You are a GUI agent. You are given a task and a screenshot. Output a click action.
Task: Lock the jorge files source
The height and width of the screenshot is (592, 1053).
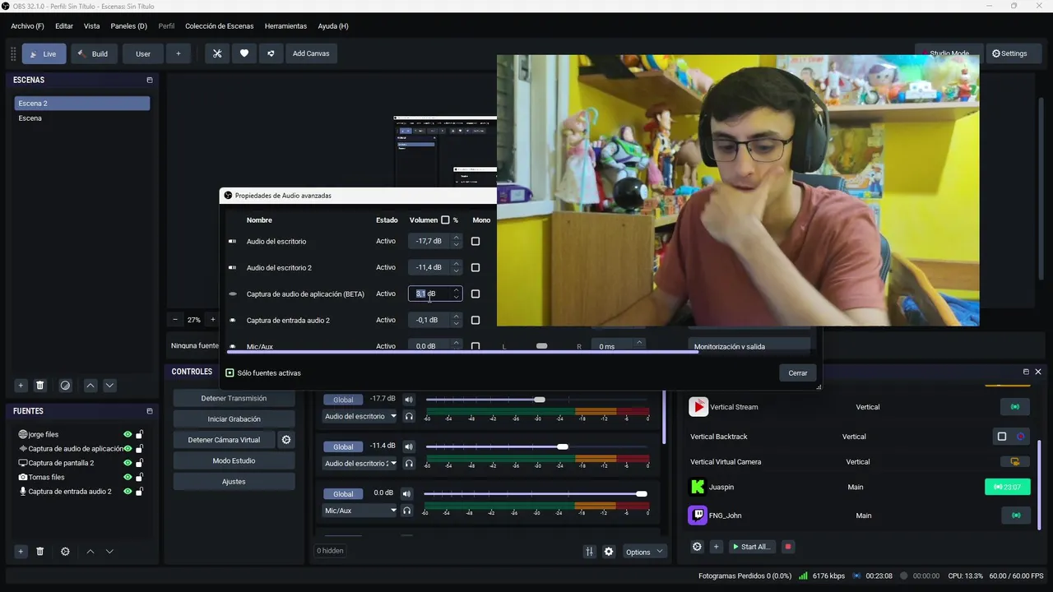tap(140, 434)
